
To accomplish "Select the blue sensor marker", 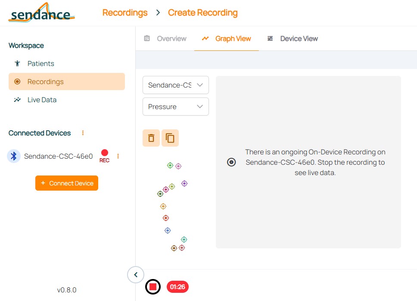I will point(168,230).
